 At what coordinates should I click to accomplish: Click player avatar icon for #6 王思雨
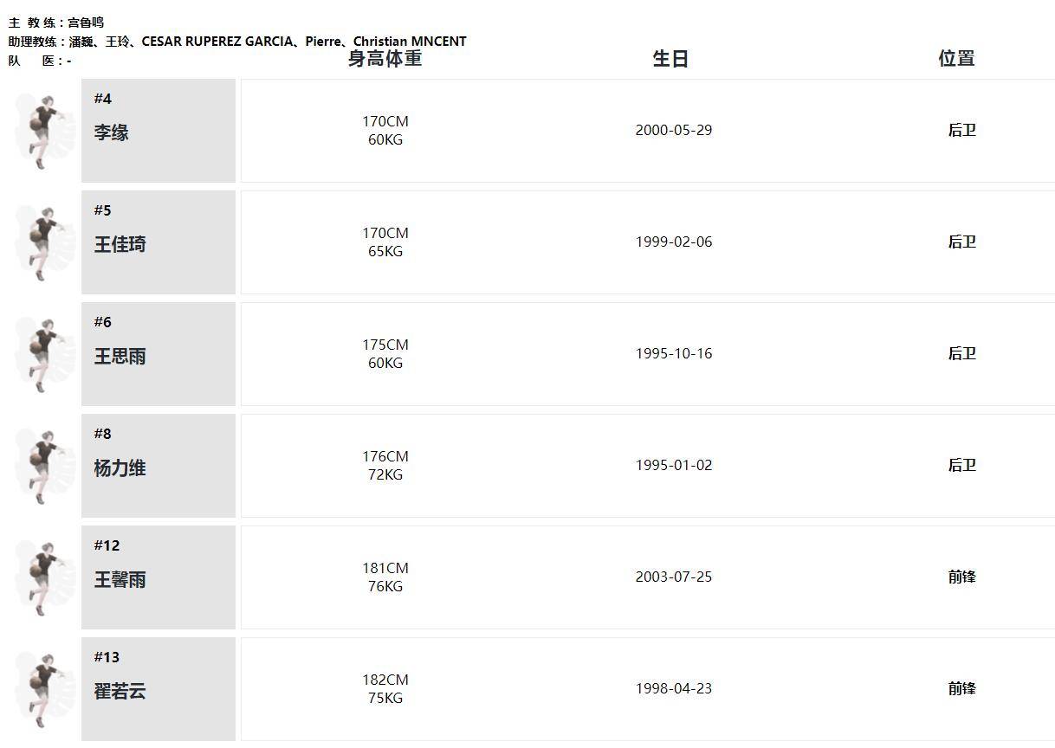point(42,354)
